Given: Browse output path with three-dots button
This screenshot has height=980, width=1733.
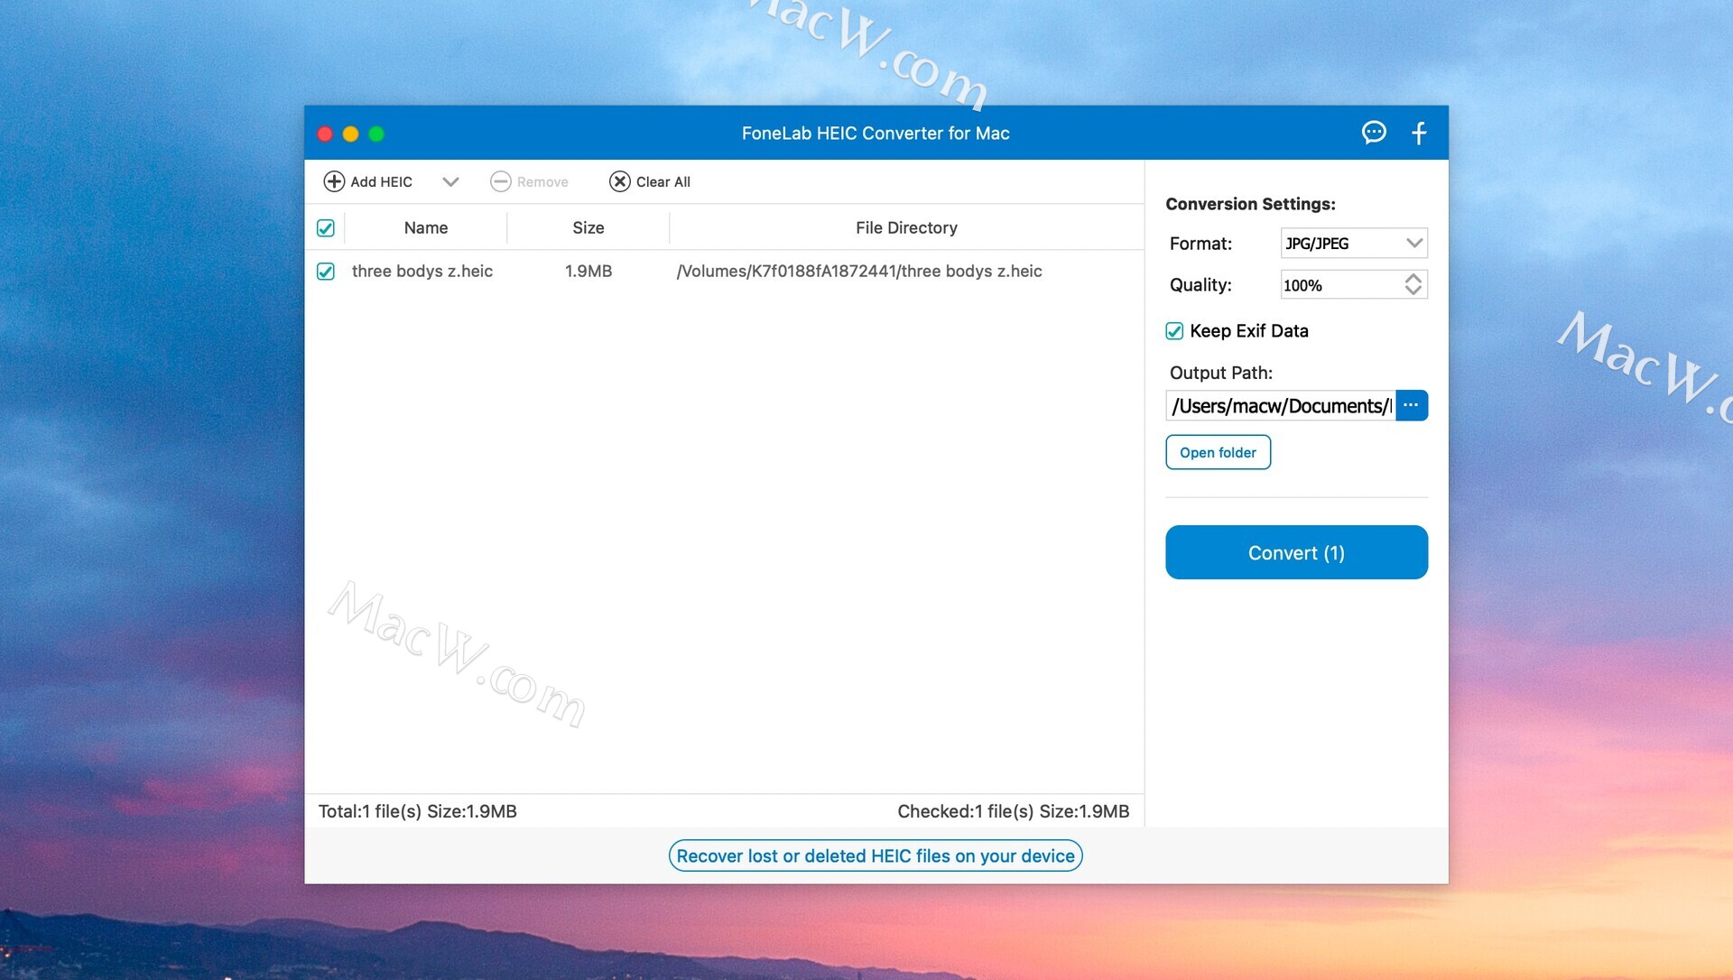Looking at the screenshot, I should point(1412,405).
